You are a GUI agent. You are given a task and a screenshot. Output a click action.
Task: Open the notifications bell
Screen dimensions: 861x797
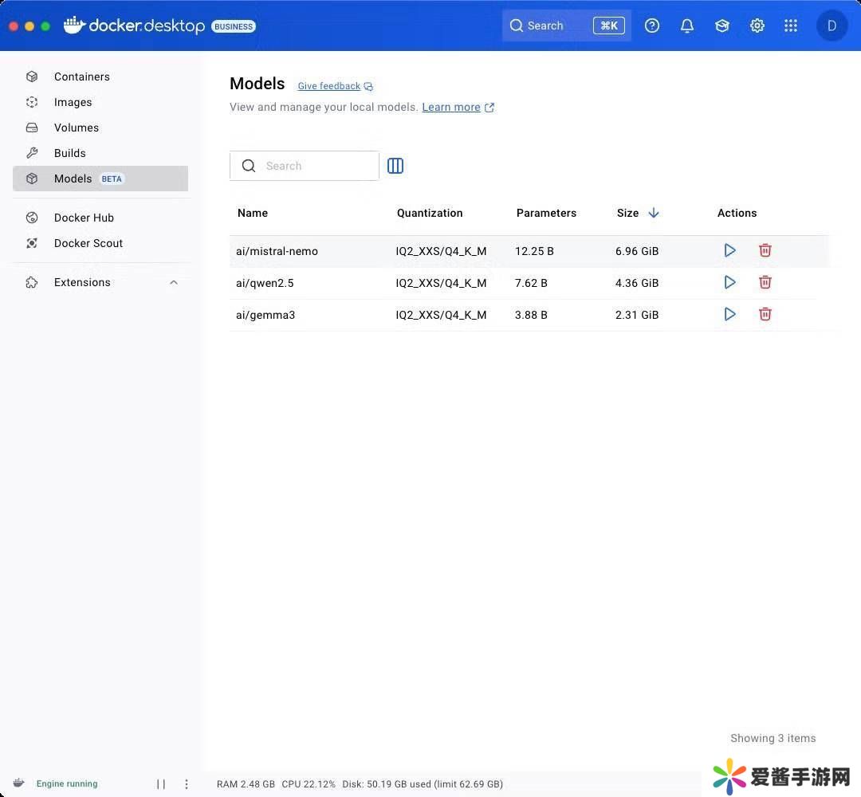tap(686, 26)
